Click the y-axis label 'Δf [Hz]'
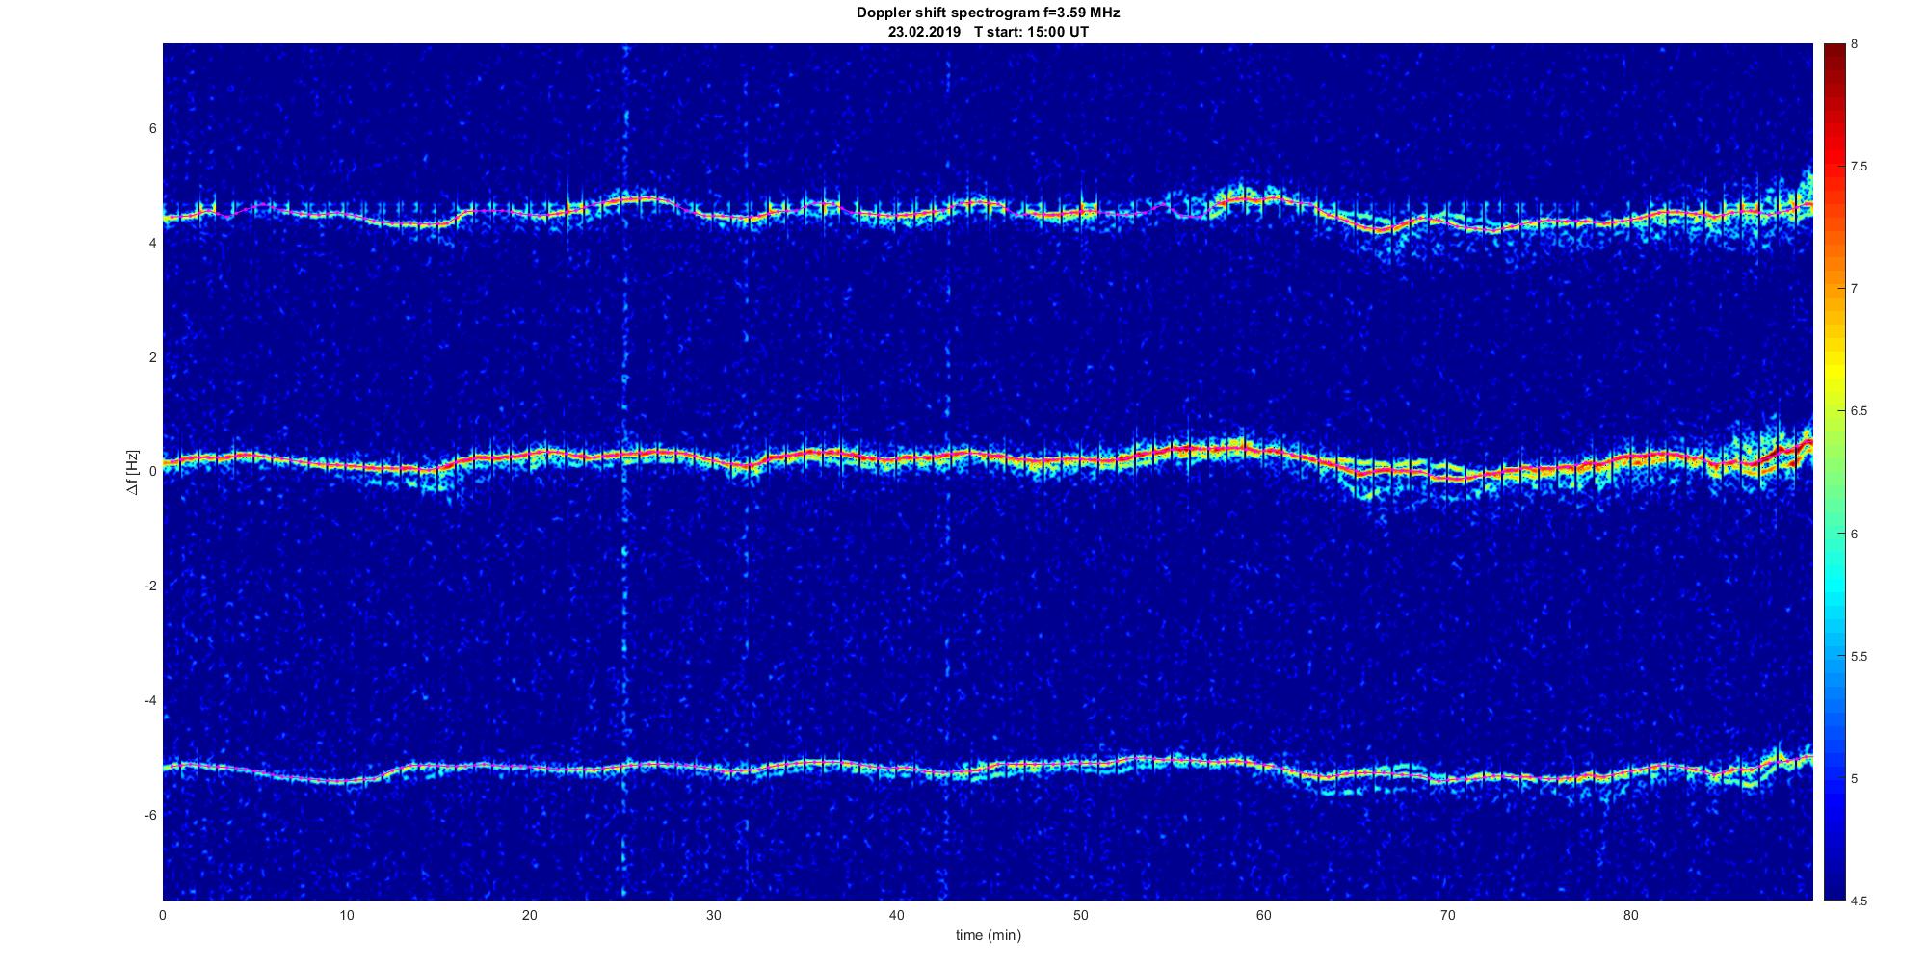Image resolution: width=1927 pixels, height=966 pixels. click(133, 472)
